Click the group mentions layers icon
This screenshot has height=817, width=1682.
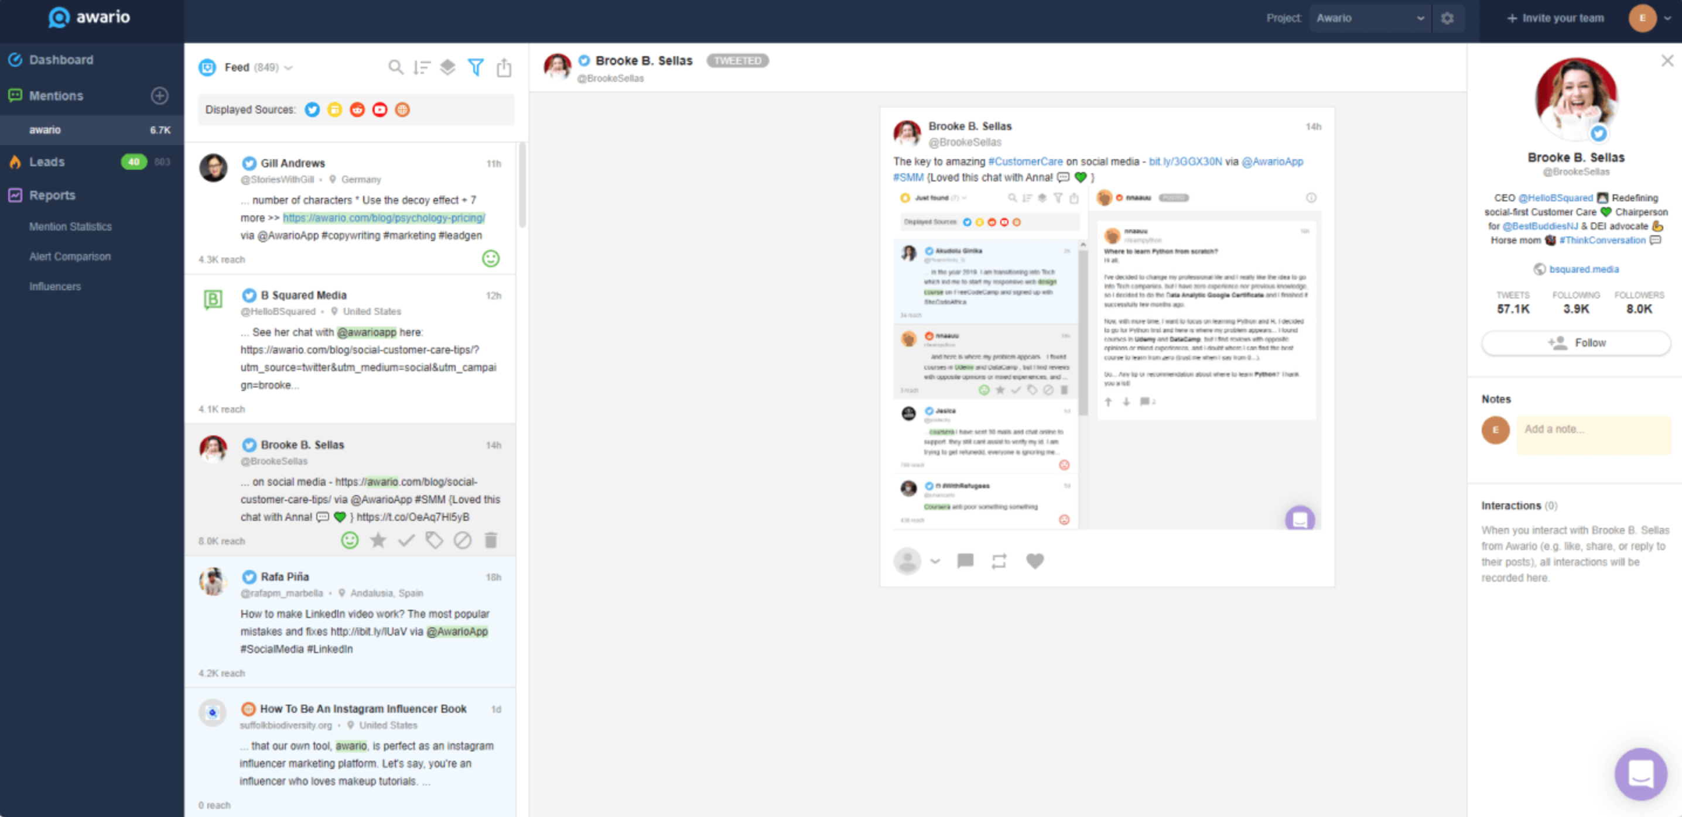click(x=447, y=67)
